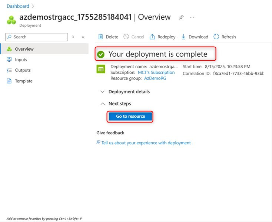Click the Delete trash can icon

pyautogui.click(x=101, y=37)
